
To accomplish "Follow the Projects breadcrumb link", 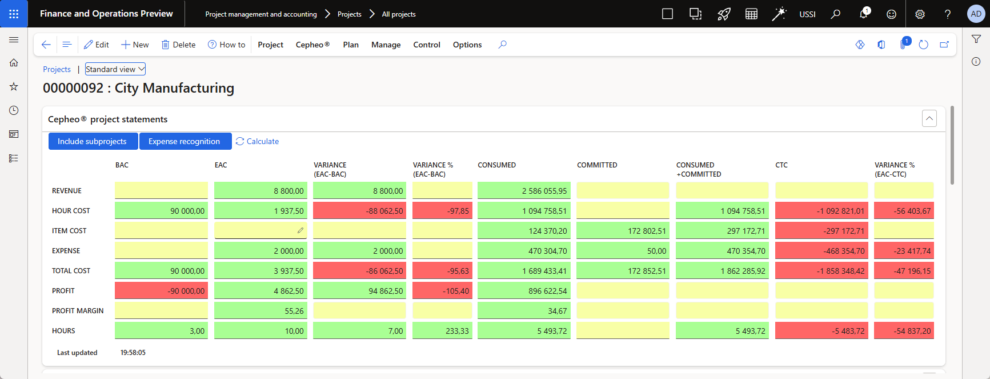I will (57, 69).
